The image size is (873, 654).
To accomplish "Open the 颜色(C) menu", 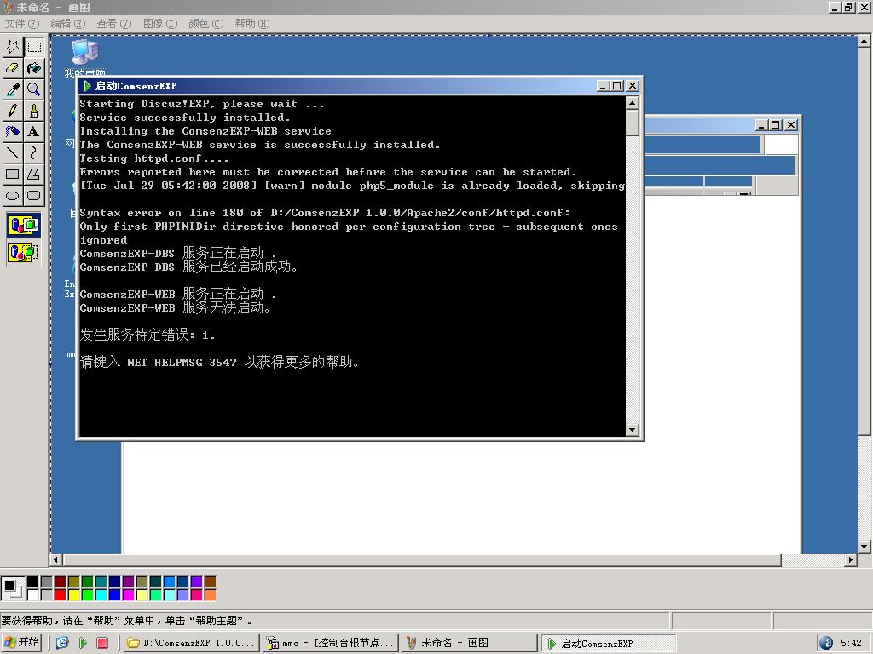I will point(205,23).
